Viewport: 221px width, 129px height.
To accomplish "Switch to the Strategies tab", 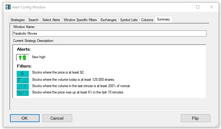I will 18,20.
